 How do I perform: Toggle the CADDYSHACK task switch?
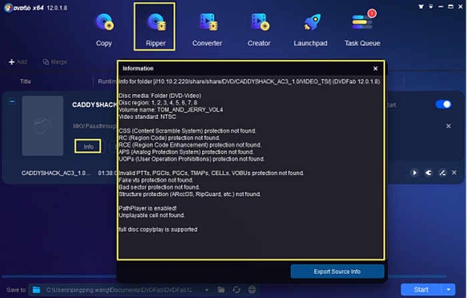[443, 104]
